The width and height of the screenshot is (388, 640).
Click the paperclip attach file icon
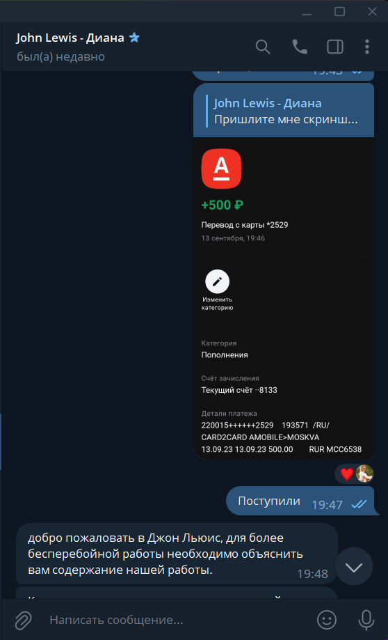(x=23, y=621)
